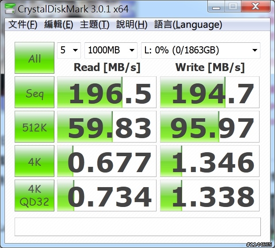The width and height of the screenshot is (275, 248).
Task: Select the 4K write result 1.346
Action: pyautogui.click(x=210, y=161)
